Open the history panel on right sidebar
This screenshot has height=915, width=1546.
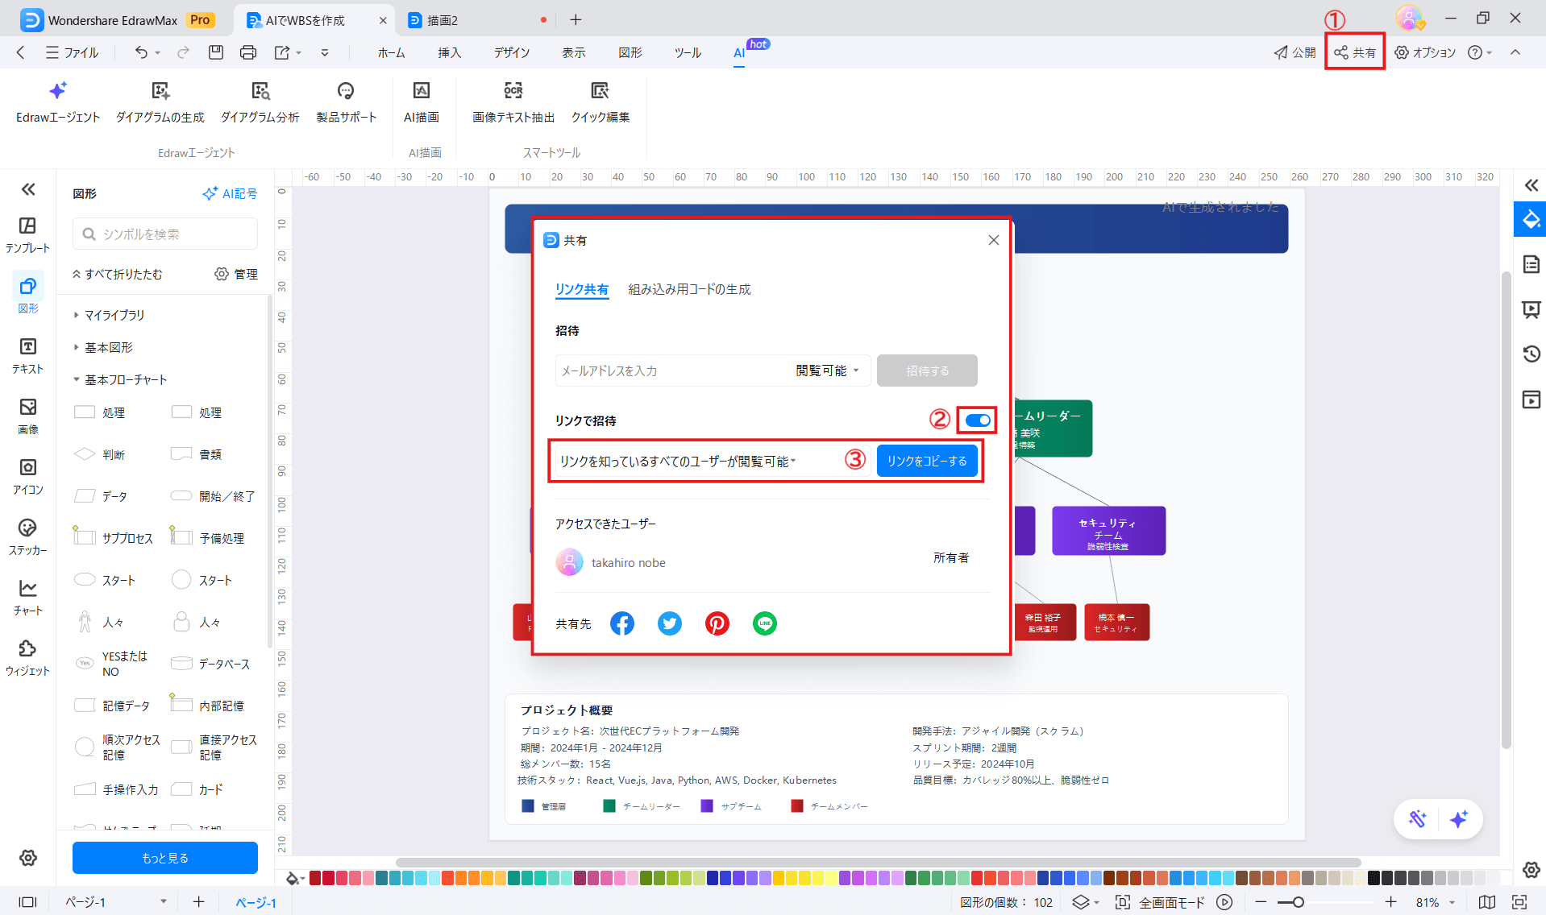[x=1530, y=354]
